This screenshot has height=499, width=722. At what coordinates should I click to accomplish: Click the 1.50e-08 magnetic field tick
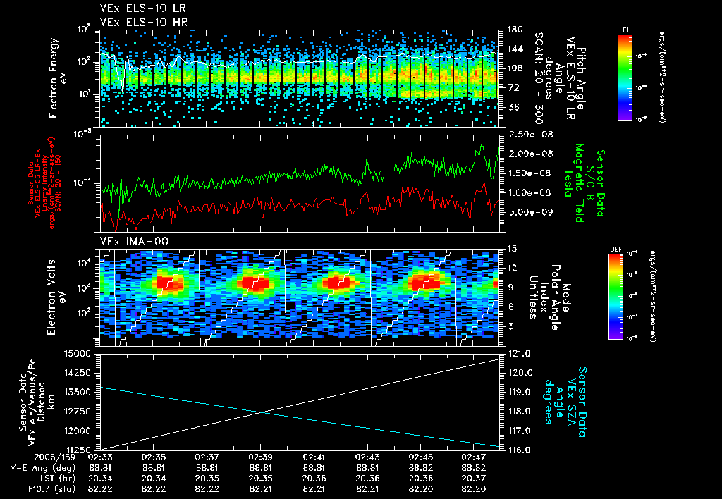[x=530, y=173]
